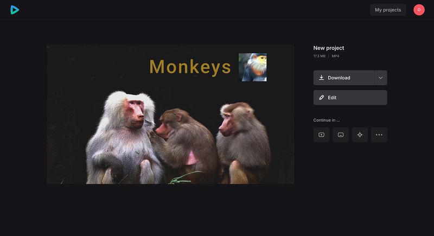Open the My projects page

point(388,10)
